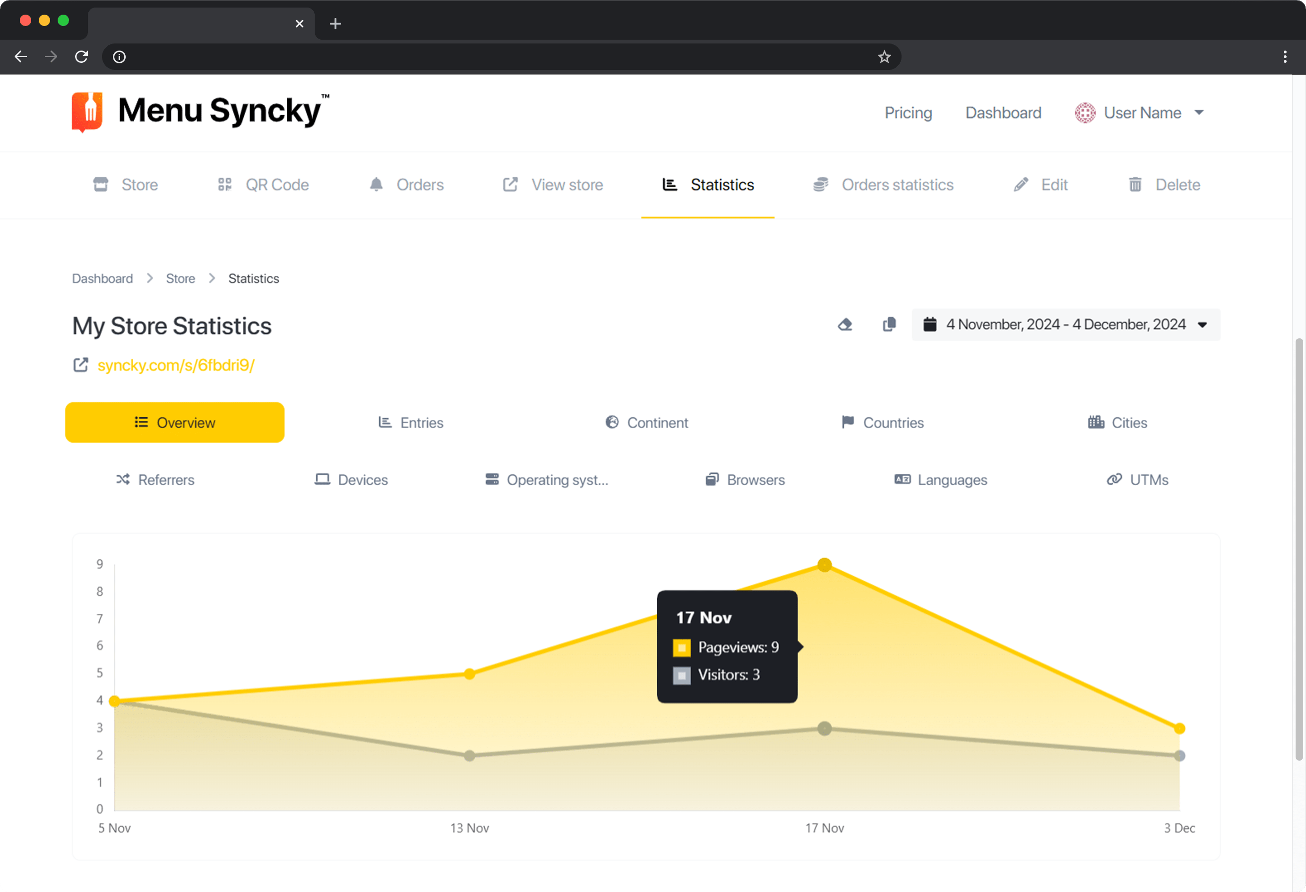1306x892 pixels.
Task: Click the pageviews point at 13 Nov
Action: (470, 673)
